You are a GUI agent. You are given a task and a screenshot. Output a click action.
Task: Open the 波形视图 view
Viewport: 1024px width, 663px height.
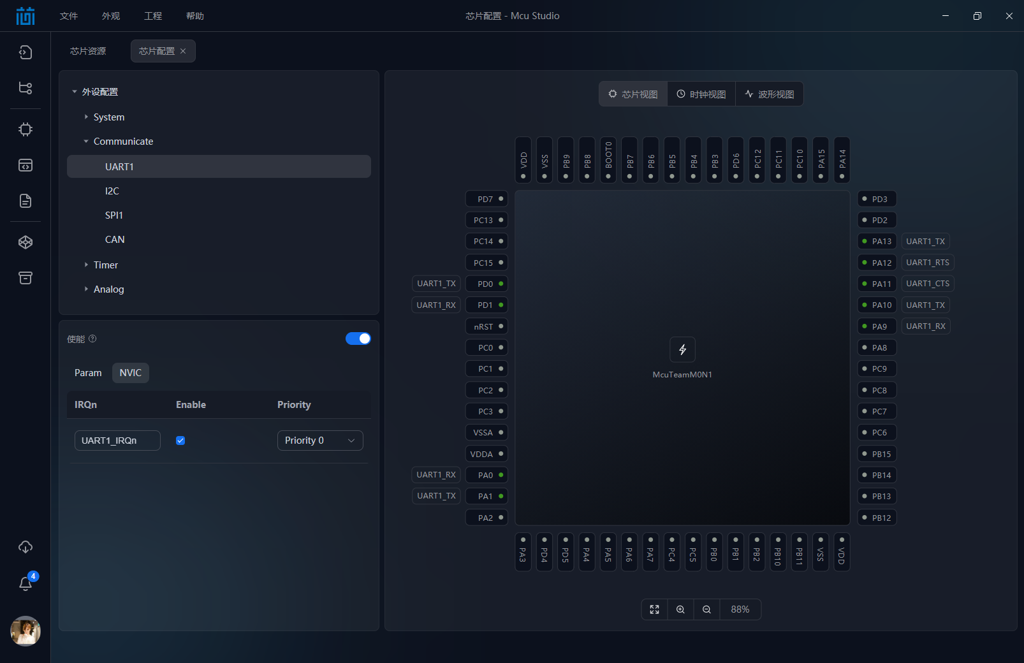[x=770, y=94]
